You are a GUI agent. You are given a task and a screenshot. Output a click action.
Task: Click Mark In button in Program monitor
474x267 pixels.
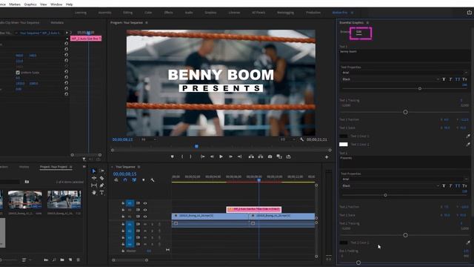click(182, 156)
